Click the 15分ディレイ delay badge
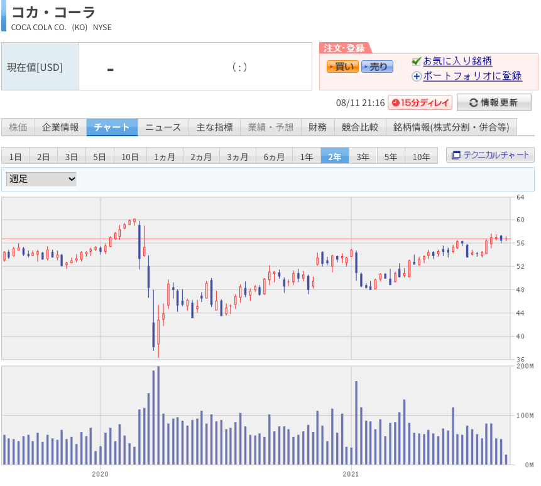 420,103
